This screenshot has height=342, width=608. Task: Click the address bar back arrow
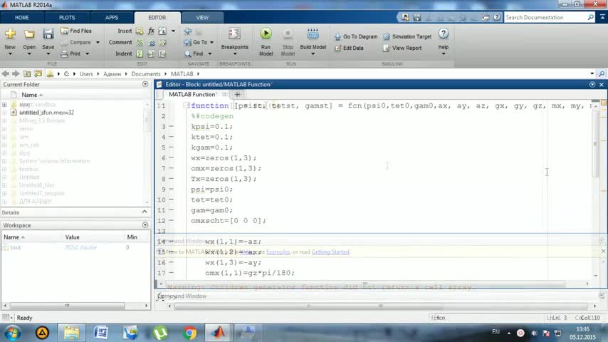click(5, 74)
